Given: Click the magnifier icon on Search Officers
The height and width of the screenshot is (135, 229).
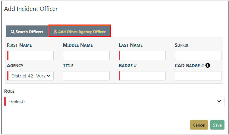Looking at the screenshot, I should click(13, 32).
